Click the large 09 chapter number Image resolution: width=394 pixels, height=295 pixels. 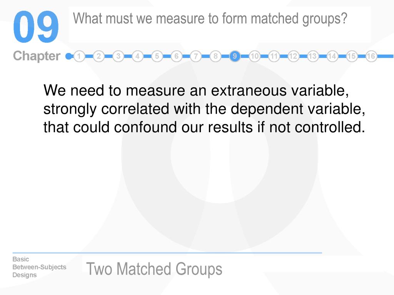coord(36,27)
